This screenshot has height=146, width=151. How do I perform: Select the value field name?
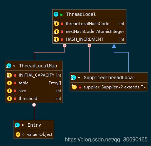coord(32,134)
